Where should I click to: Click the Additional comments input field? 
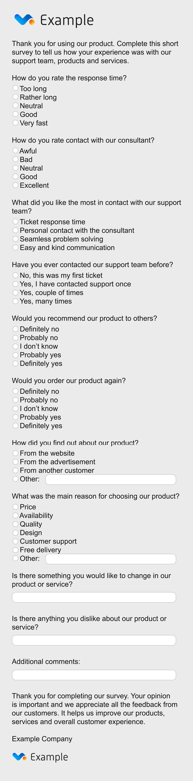click(94, 675)
